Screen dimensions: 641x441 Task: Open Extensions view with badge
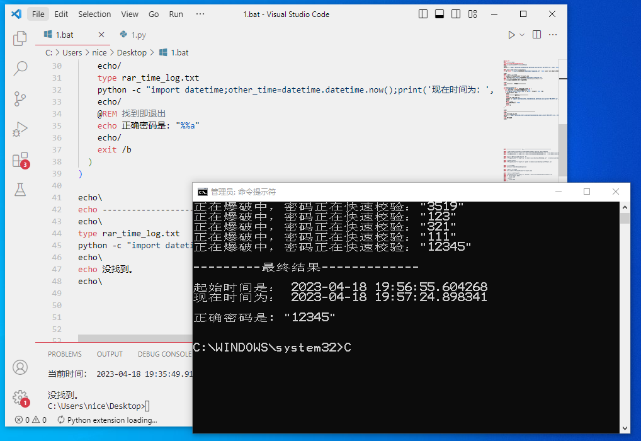point(20,159)
